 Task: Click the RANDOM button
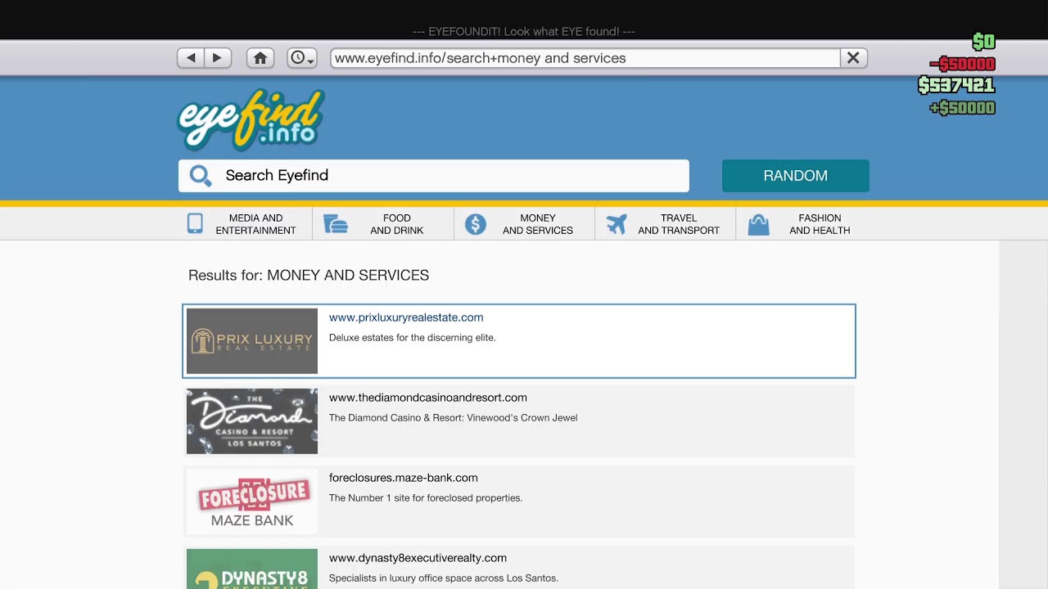click(795, 176)
